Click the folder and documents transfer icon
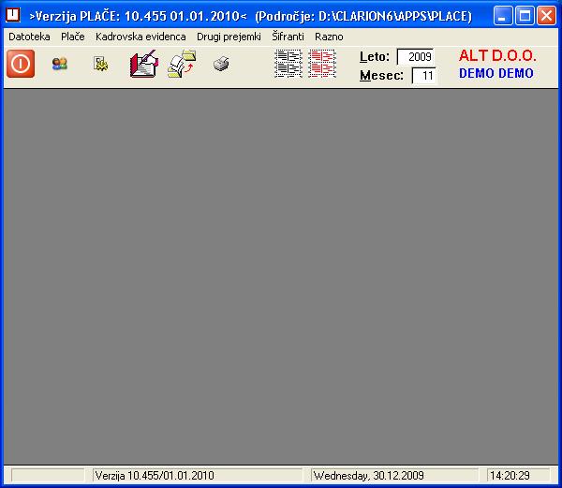This screenshot has height=488, width=562. [182, 64]
